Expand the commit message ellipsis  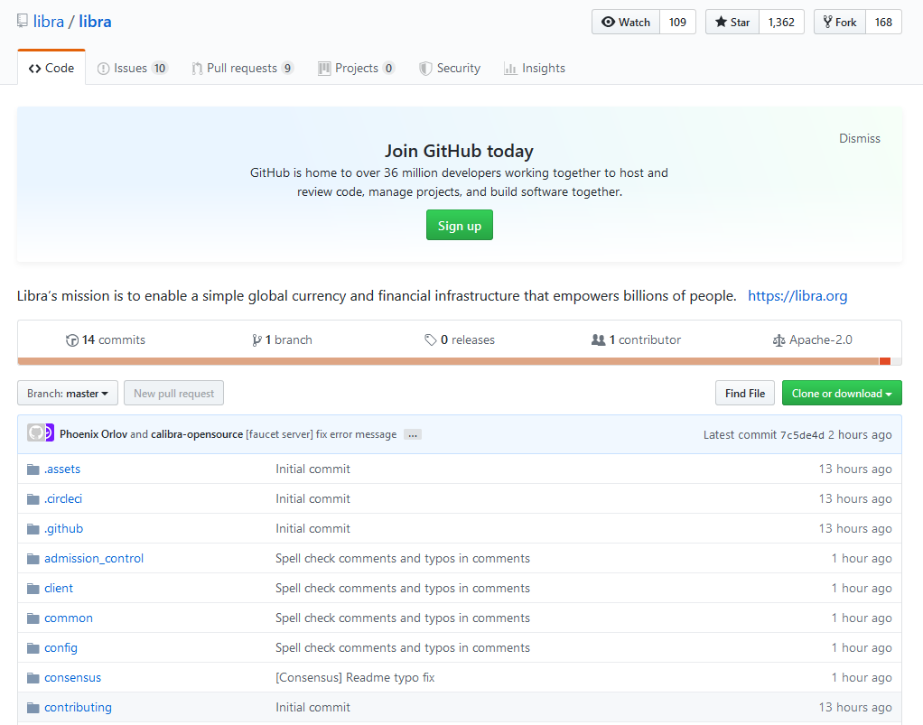[x=413, y=434]
